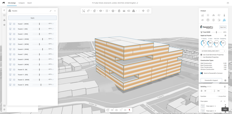
Task: Unpin the Facades panel
Action: tap(50, 11)
